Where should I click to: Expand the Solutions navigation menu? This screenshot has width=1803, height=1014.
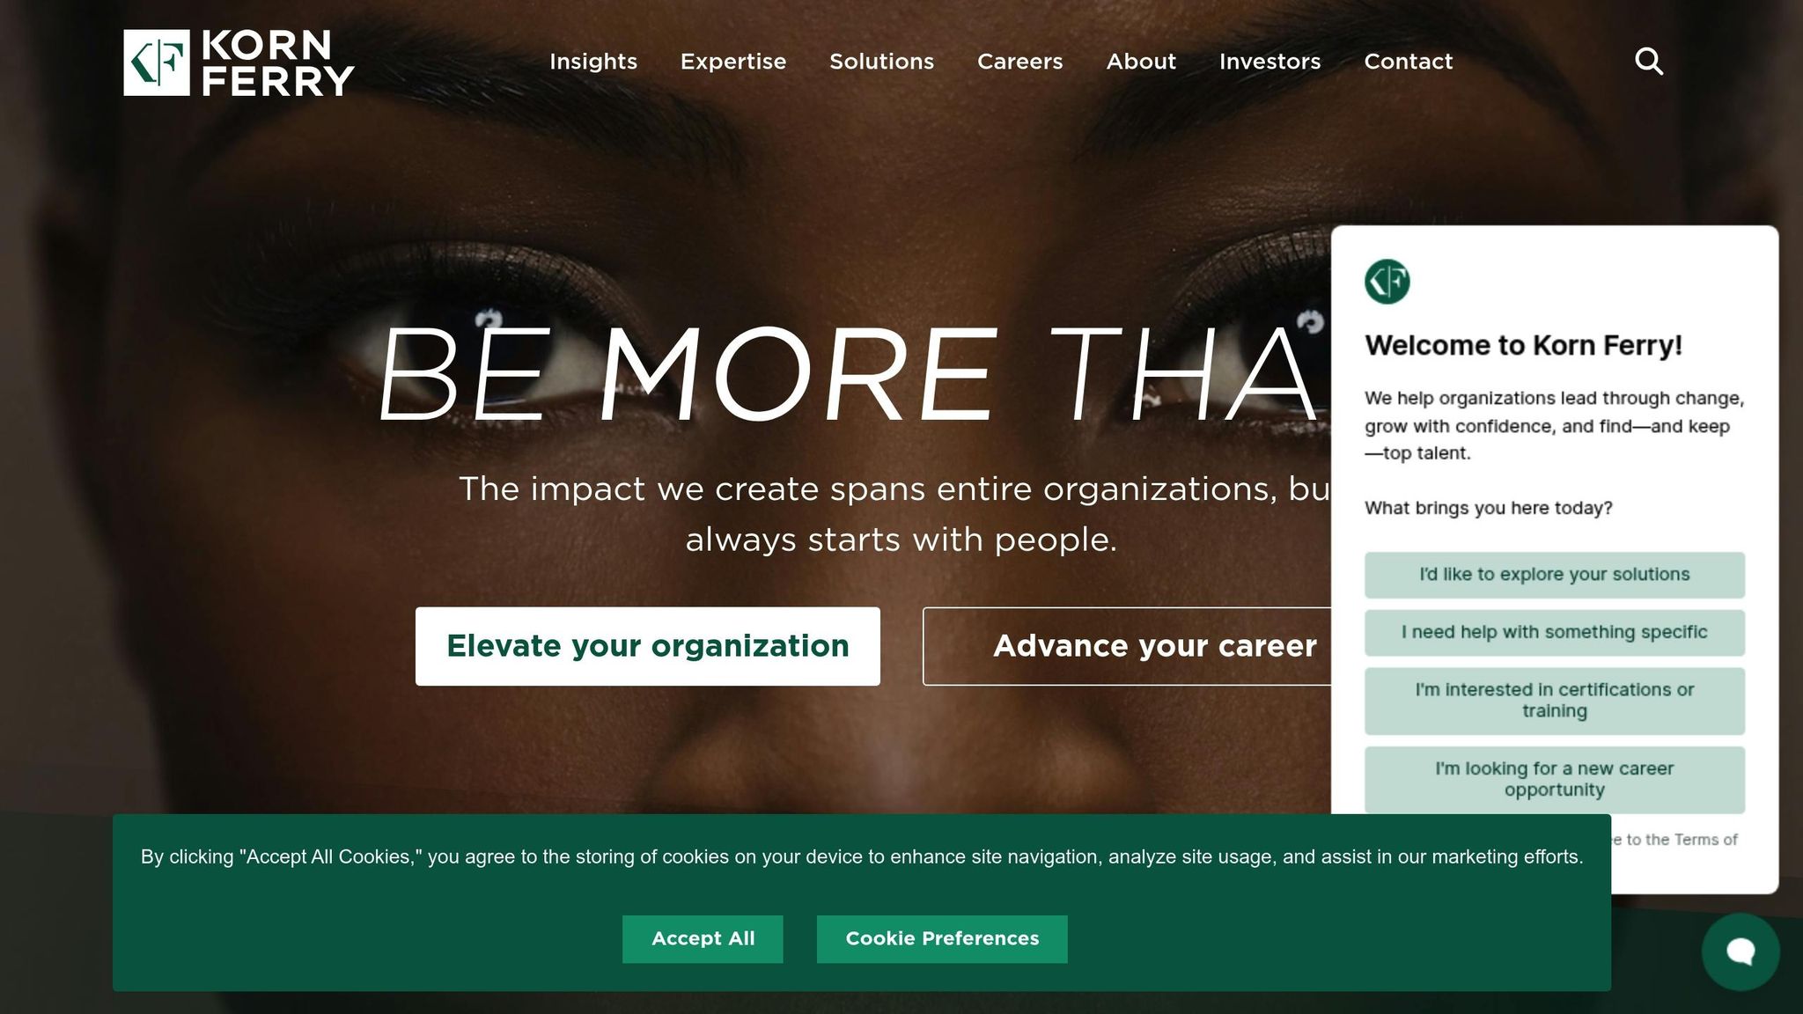[x=882, y=62]
